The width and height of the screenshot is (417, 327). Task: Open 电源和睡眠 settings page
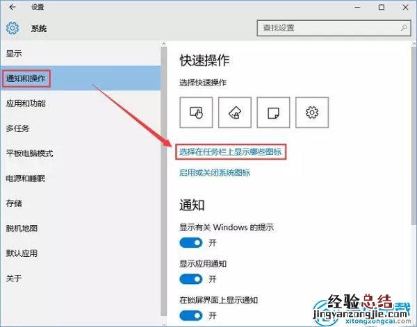[81, 178]
